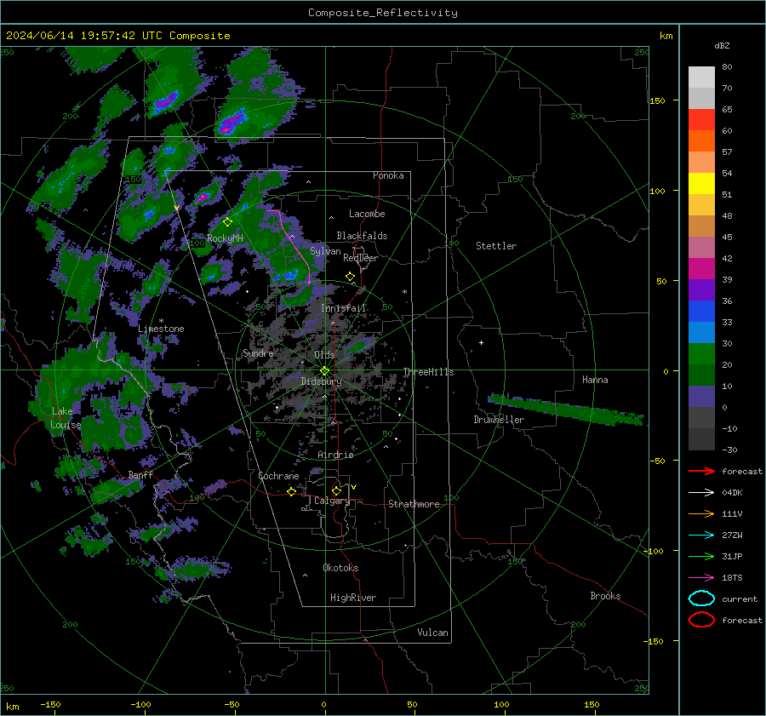Click the white plus marker west of Hanna
766x716 pixels.
[x=481, y=342]
